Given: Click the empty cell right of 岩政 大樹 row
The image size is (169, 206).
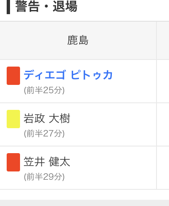Looking at the screenshot, I should pos(163,124).
